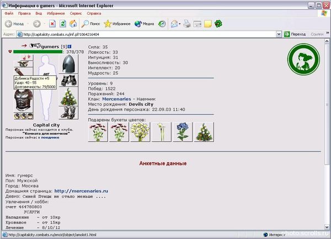Click the single white flower gift

pyautogui.click(x=161, y=132)
